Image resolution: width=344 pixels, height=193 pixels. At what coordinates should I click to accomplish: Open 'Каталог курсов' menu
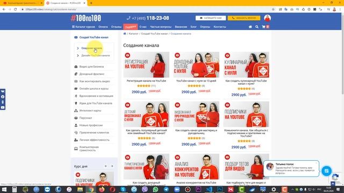click(x=83, y=27)
